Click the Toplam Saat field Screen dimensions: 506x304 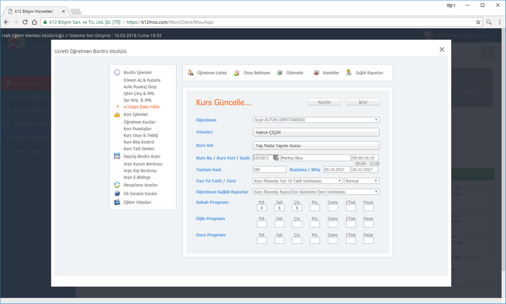pyautogui.click(x=269, y=170)
